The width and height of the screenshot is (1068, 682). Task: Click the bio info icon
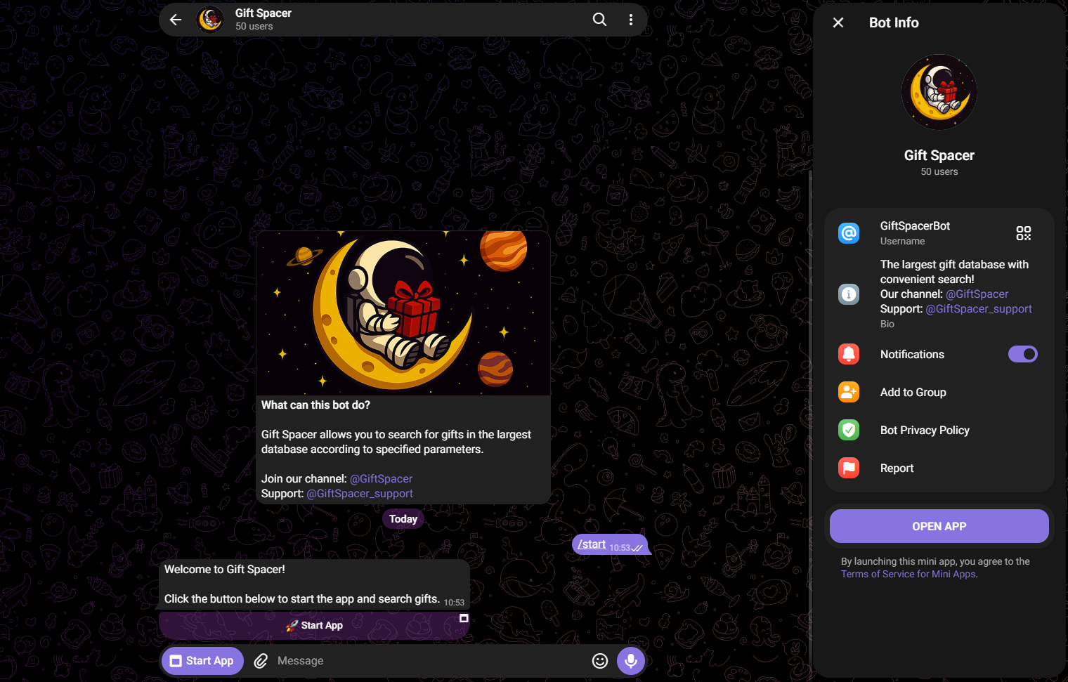849,294
